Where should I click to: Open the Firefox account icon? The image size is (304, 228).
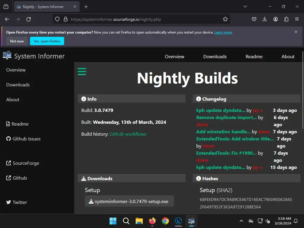point(275,19)
